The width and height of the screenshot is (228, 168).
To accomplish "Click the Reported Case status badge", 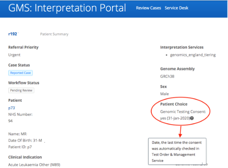I will [21, 73].
